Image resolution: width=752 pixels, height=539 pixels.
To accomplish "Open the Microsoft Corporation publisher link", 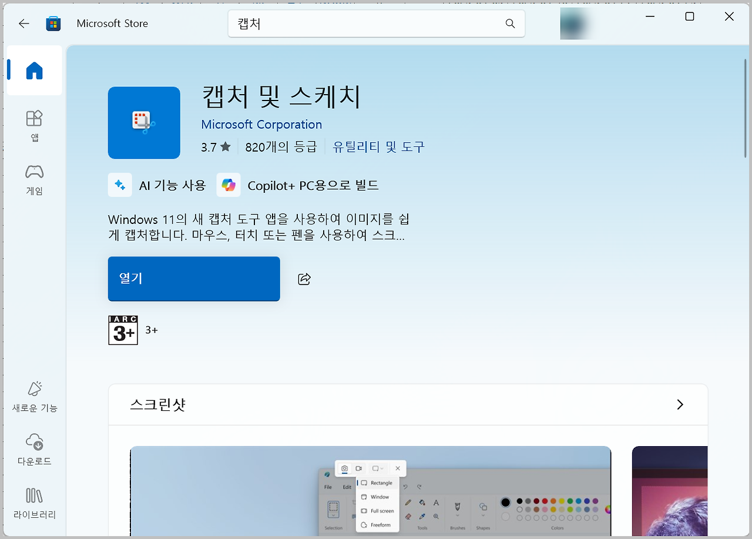I will click(261, 125).
